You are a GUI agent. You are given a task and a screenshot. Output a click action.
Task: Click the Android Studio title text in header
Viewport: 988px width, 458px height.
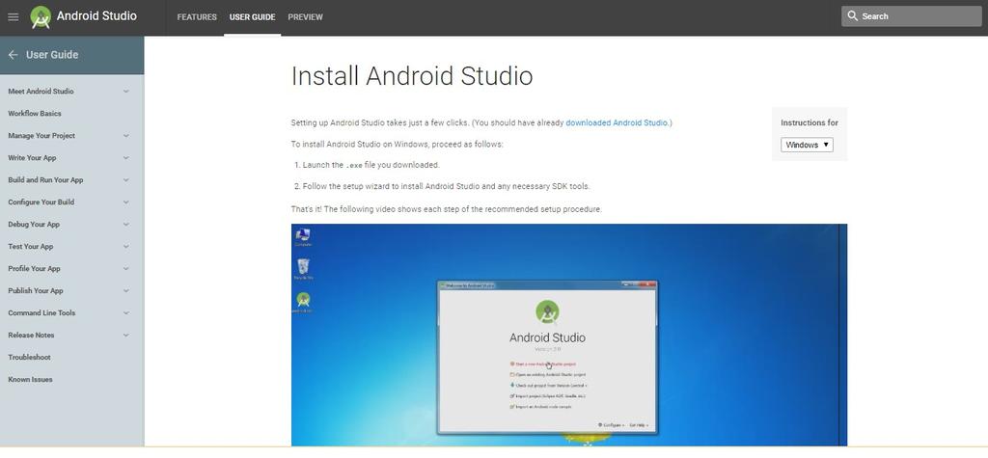(96, 16)
